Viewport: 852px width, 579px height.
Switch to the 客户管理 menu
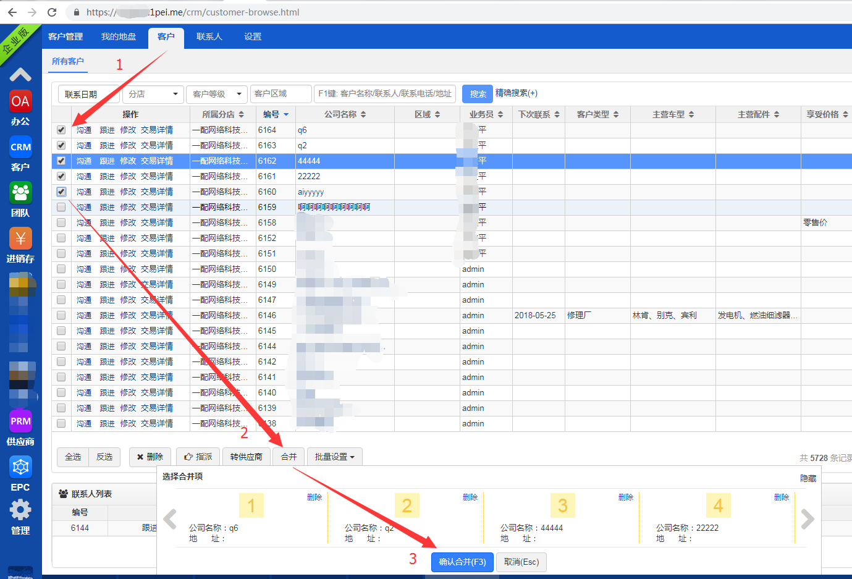click(x=65, y=37)
